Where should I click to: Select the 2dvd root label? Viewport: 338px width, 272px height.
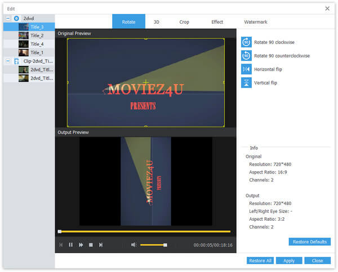click(x=29, y=19)
